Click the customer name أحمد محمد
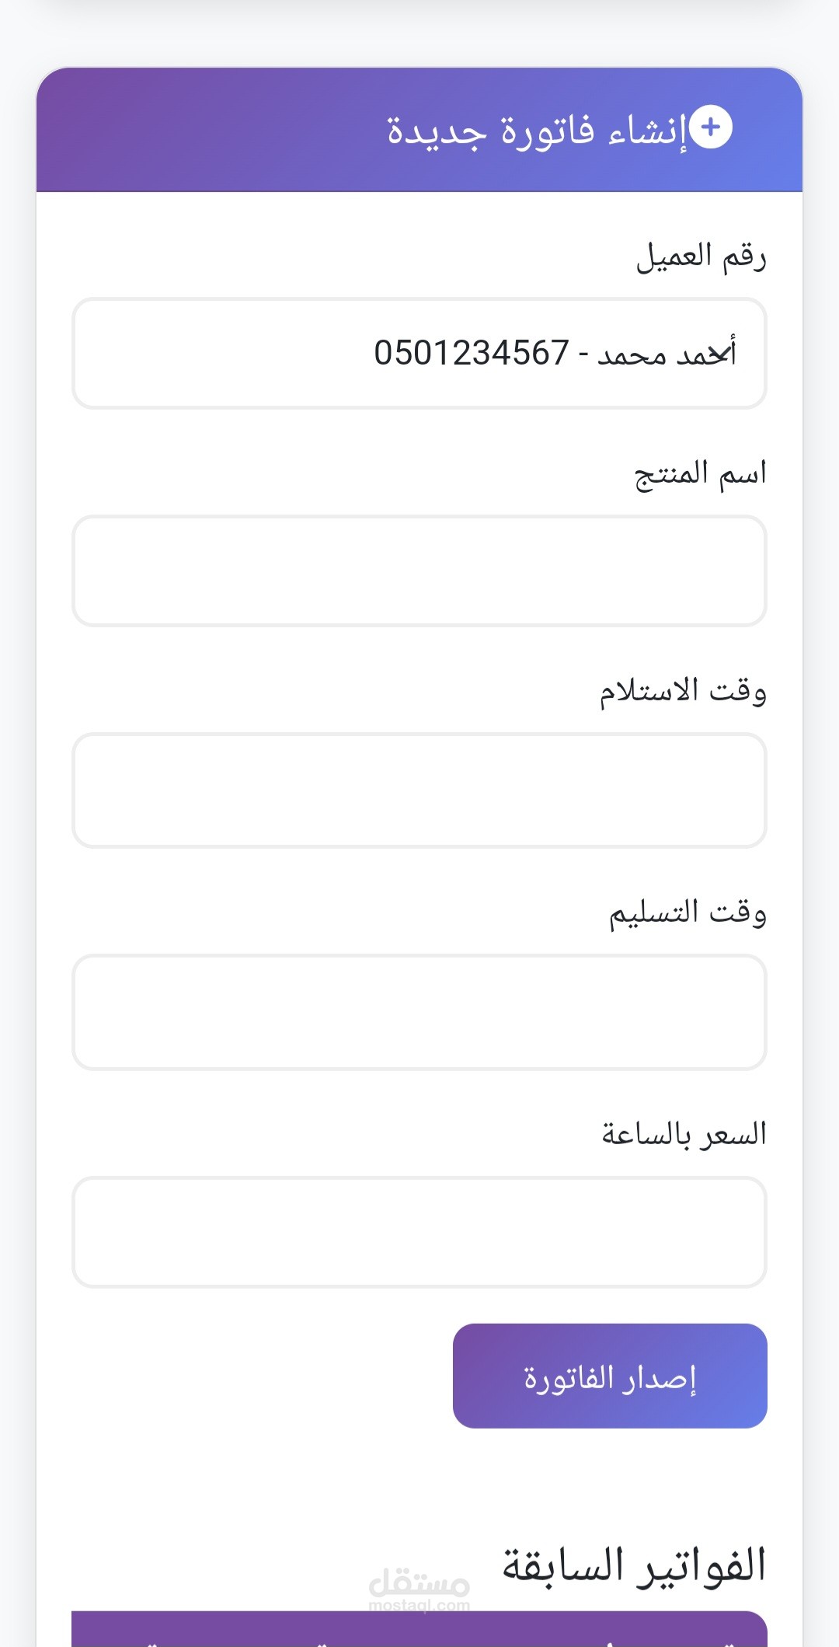Viewport: 839px width, 1647px height. (x=667, y=354)
